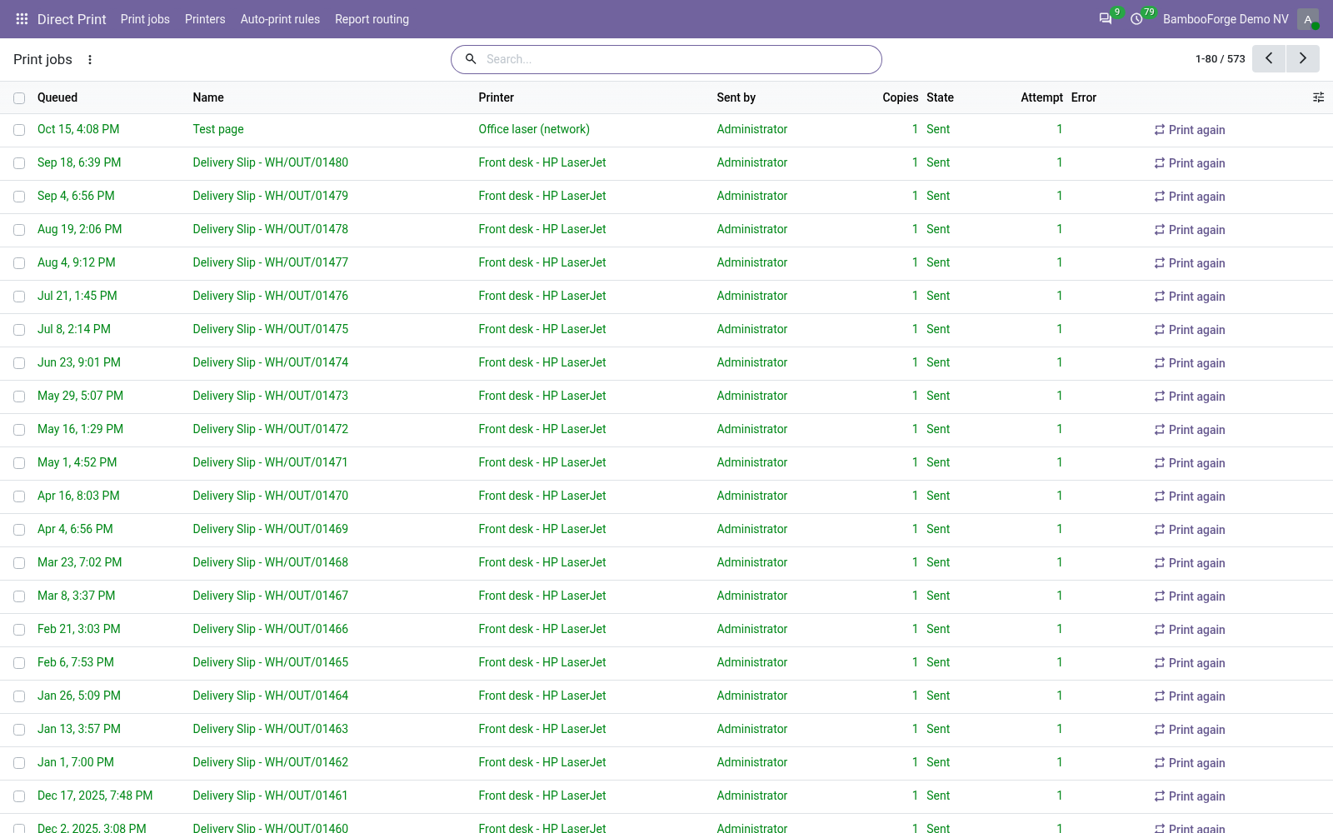Open the Print jobs menu
The height and width of the screenshot is (833, 1333).
tap(145, 19)
